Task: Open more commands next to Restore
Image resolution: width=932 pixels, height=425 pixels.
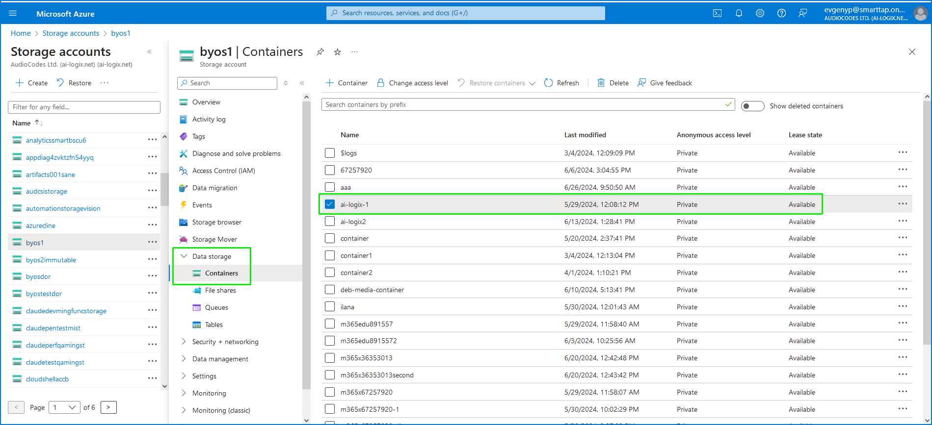Action: 105,83
